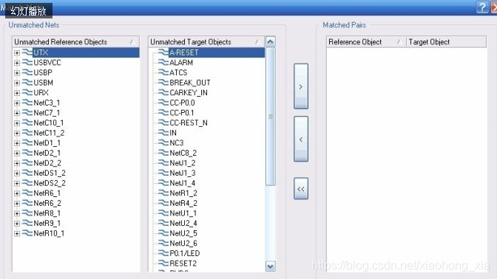This screenshot has height=279, width=497.
Task: Click the double left arrow unmatch all button
Action: pyautogui.click(x=301, y=189)
